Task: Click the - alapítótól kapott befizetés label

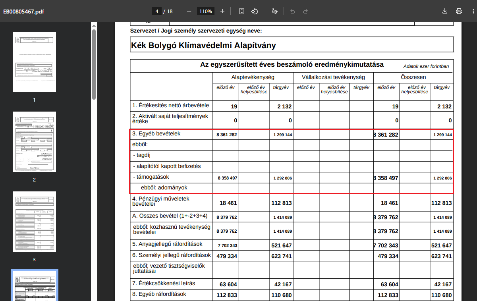Action: (x=167, y=166)
